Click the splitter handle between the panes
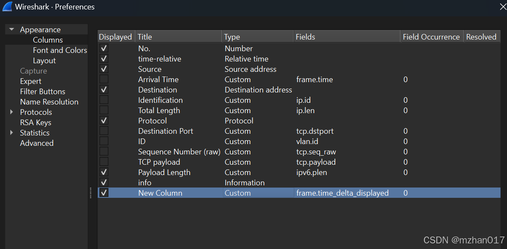 pyautogui.click(x=91, y=193)
